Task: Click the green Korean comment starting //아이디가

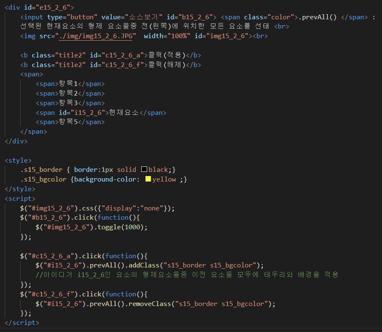Action: pos(187,275)
